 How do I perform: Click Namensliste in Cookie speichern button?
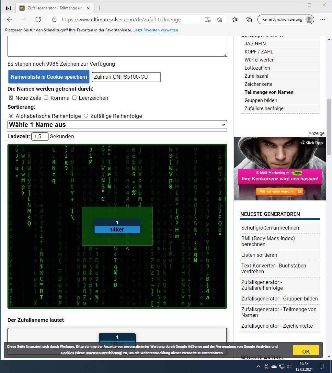tap(49, 77)
